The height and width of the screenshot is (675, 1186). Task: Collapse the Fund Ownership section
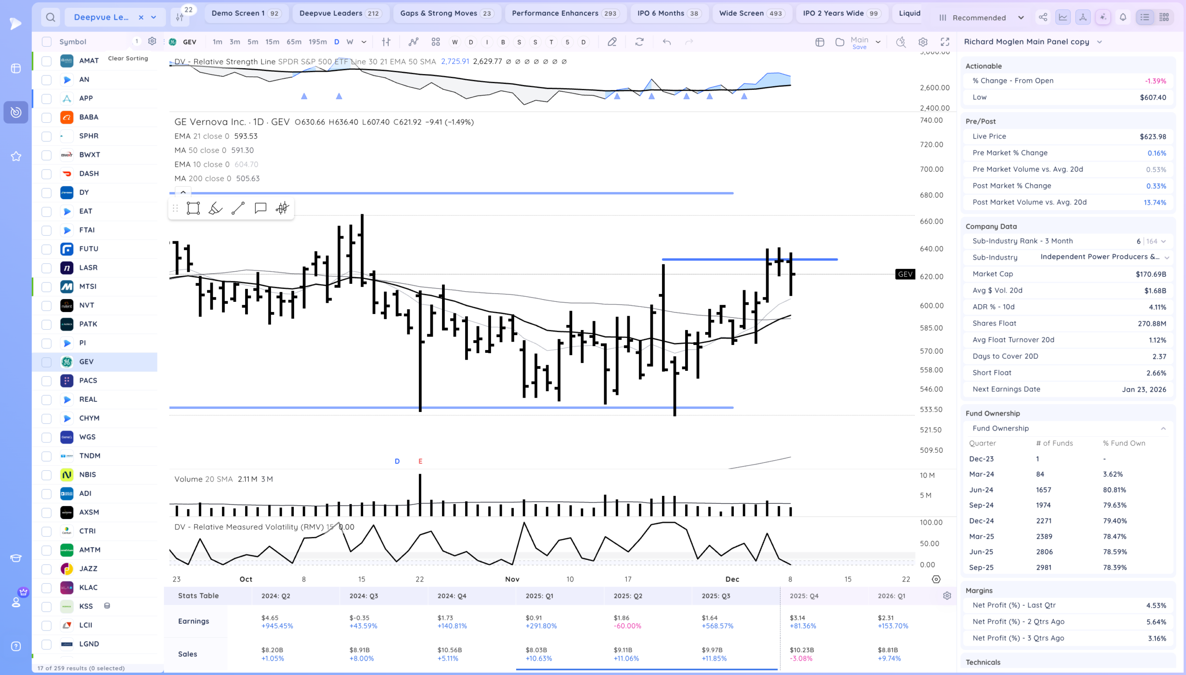pyautogui.click(x=1163, y=428)
